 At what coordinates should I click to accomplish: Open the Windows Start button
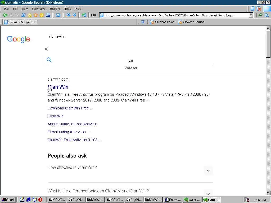8,200
